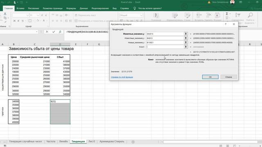
Task: Open the Формулы ribbon tab
Action: click(71, 8)
